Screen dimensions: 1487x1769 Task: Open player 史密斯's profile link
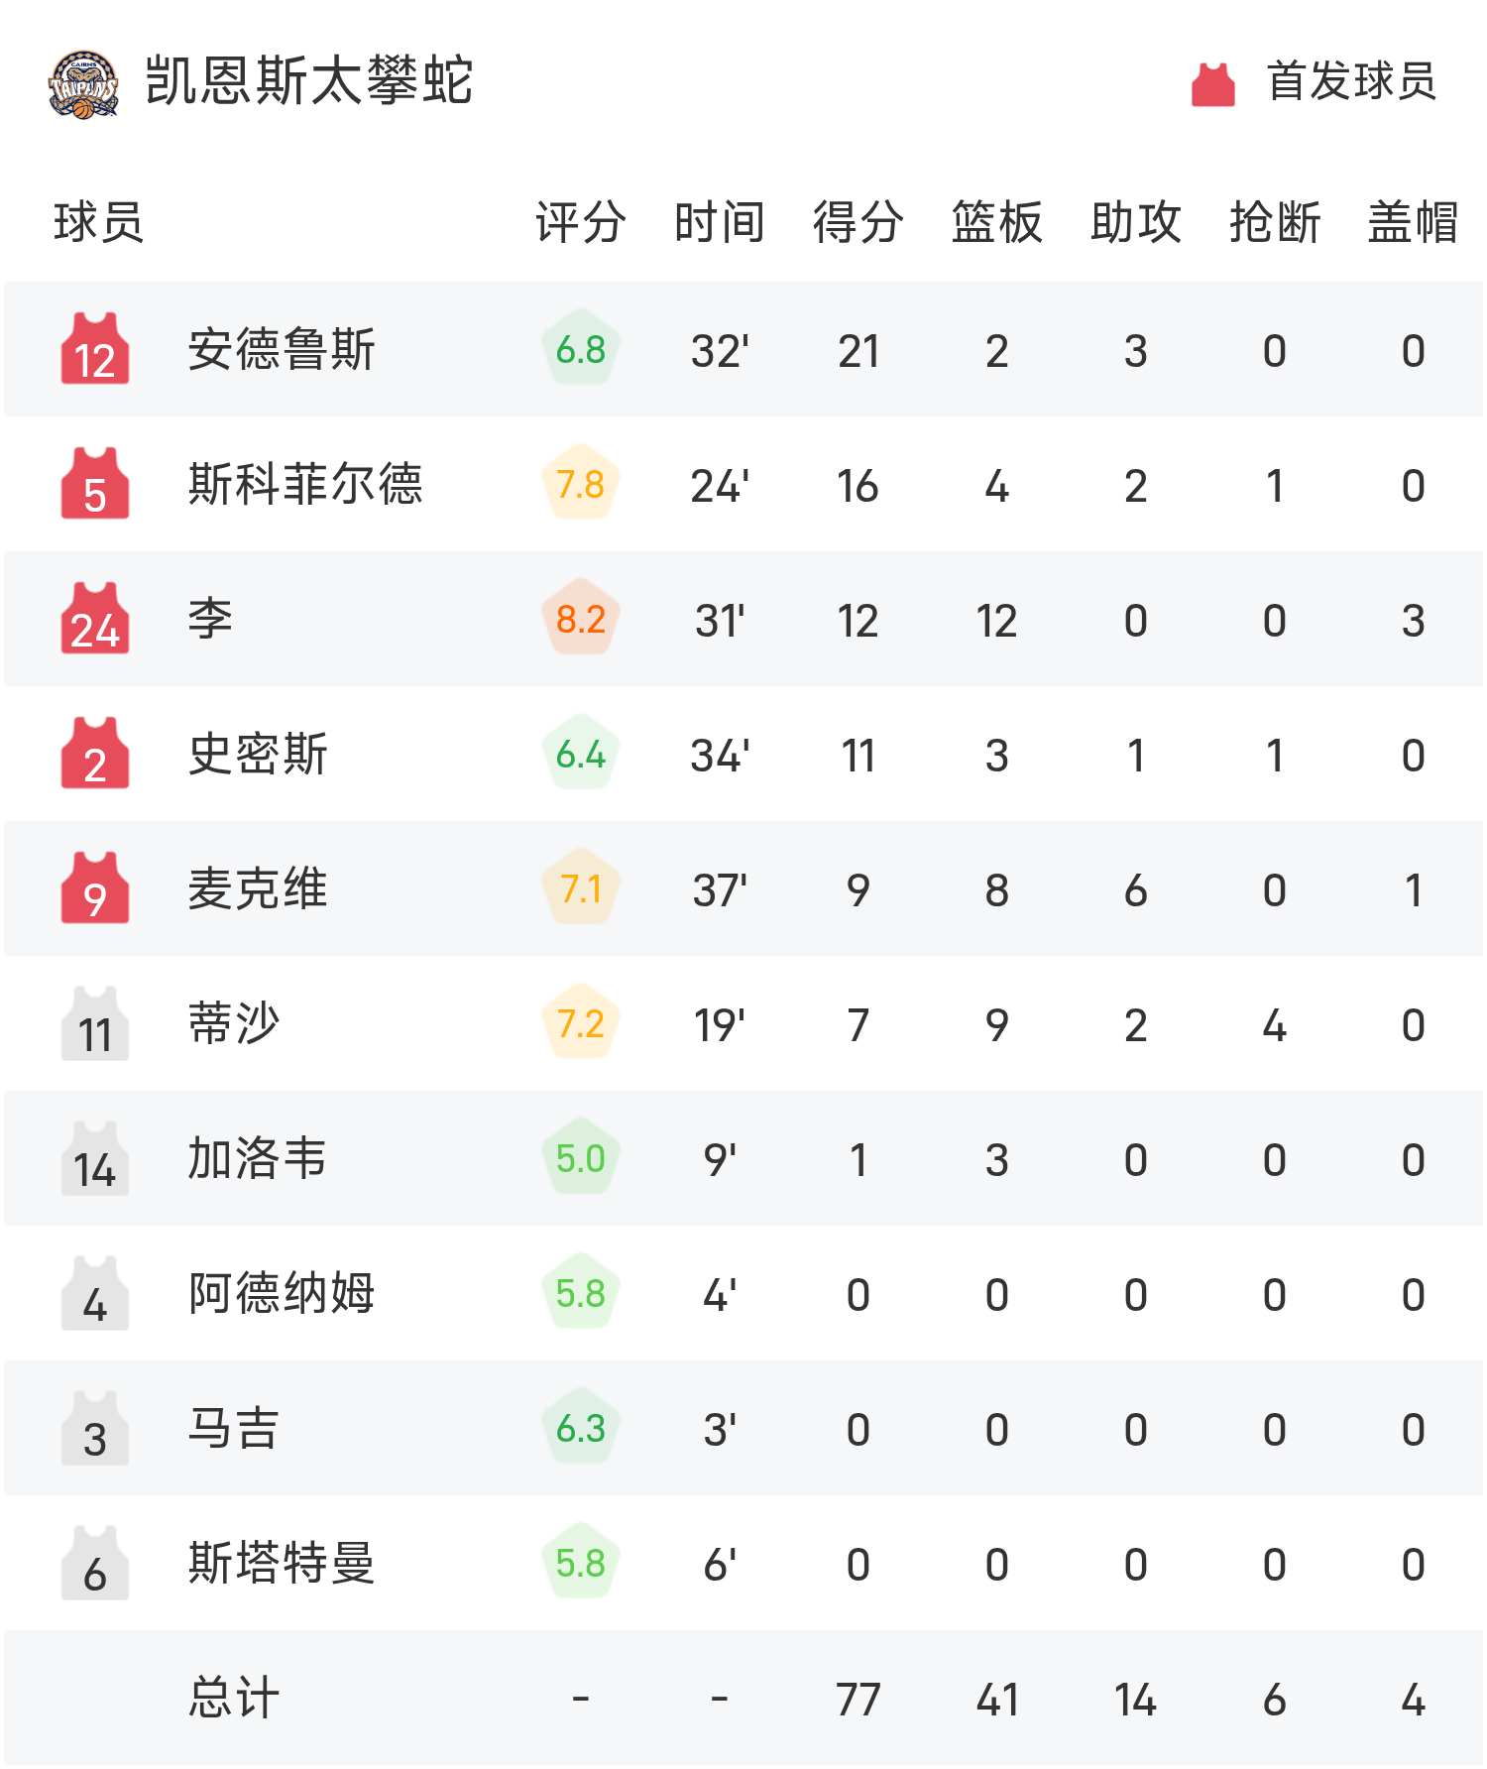(x=258, y=754)
